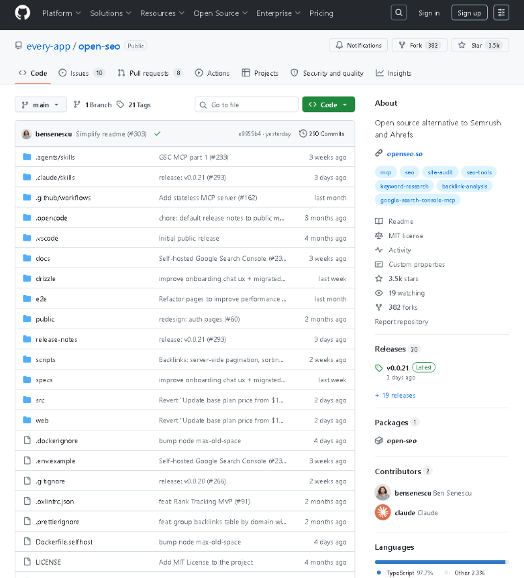Open the docs folder

[43, 259]
